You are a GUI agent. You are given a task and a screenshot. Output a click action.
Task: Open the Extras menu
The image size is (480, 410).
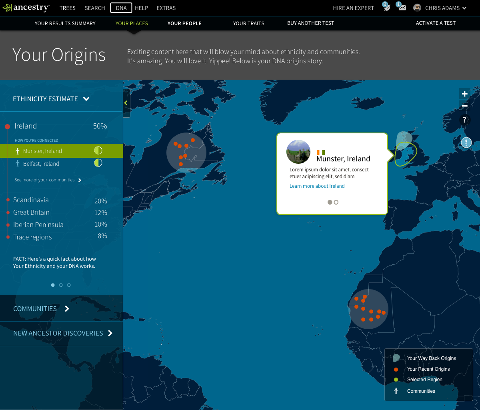166,8
